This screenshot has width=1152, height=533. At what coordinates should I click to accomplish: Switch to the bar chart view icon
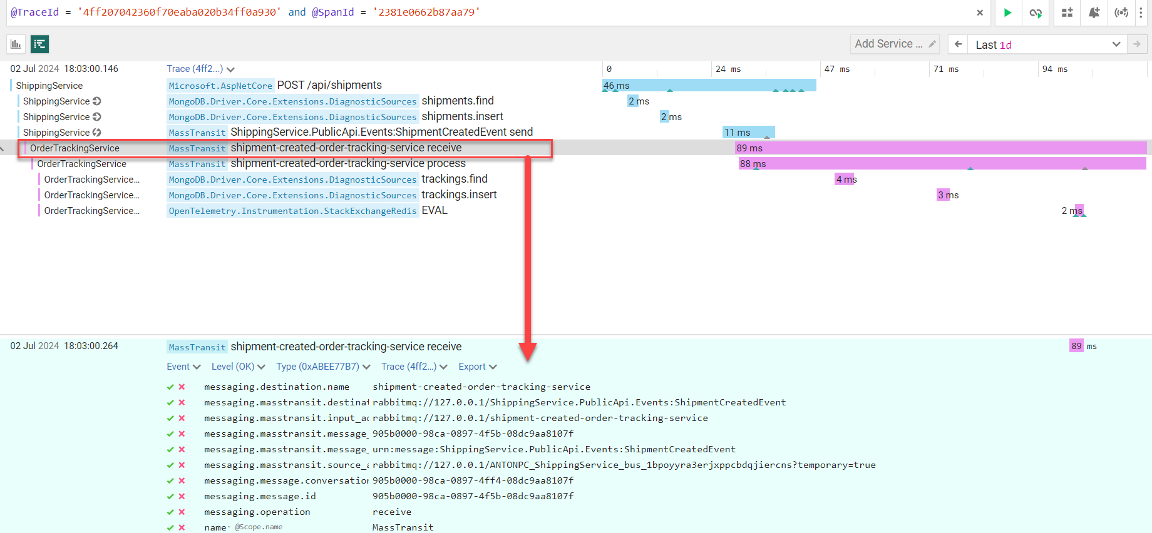16,44
